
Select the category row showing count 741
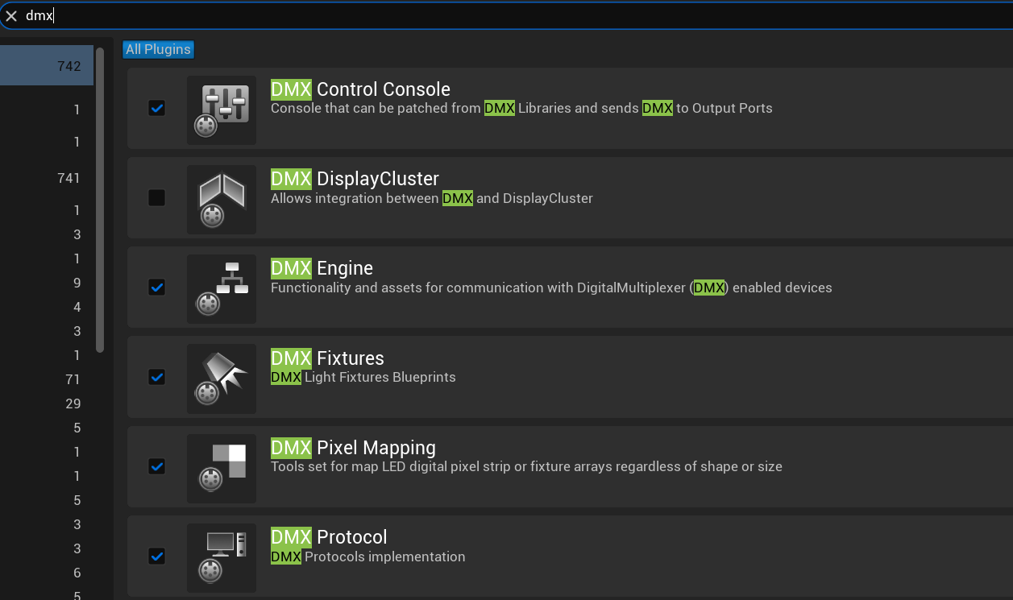click(x=47, y=178)
